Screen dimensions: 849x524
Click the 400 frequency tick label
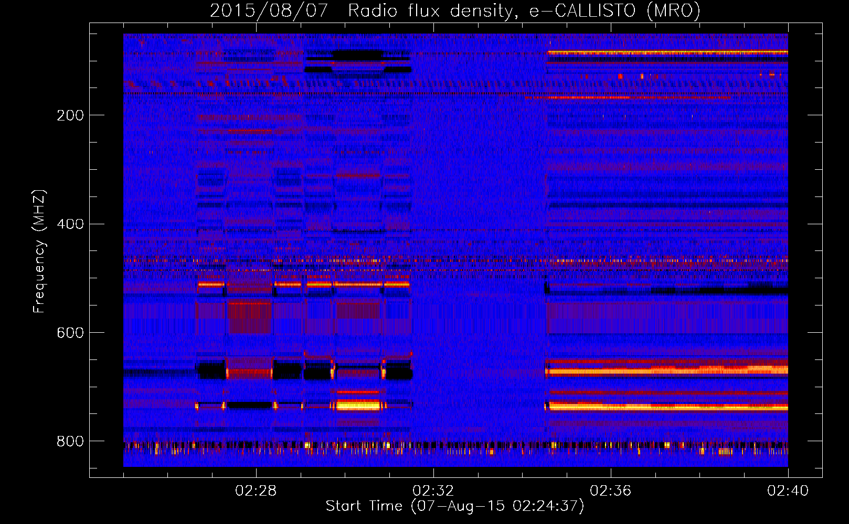click(70, 224)
